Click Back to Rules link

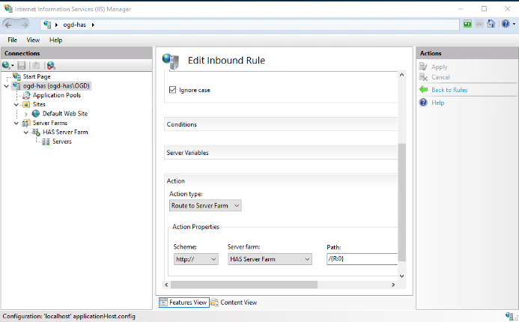(x=449, y=90)
